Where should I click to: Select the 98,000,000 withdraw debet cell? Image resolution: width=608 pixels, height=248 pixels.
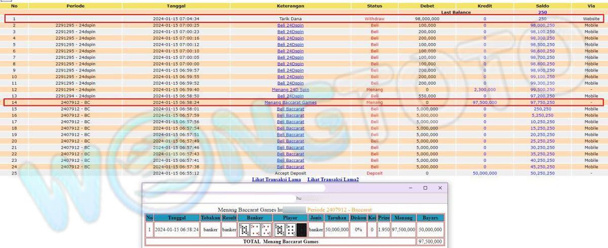click(427, 19)
